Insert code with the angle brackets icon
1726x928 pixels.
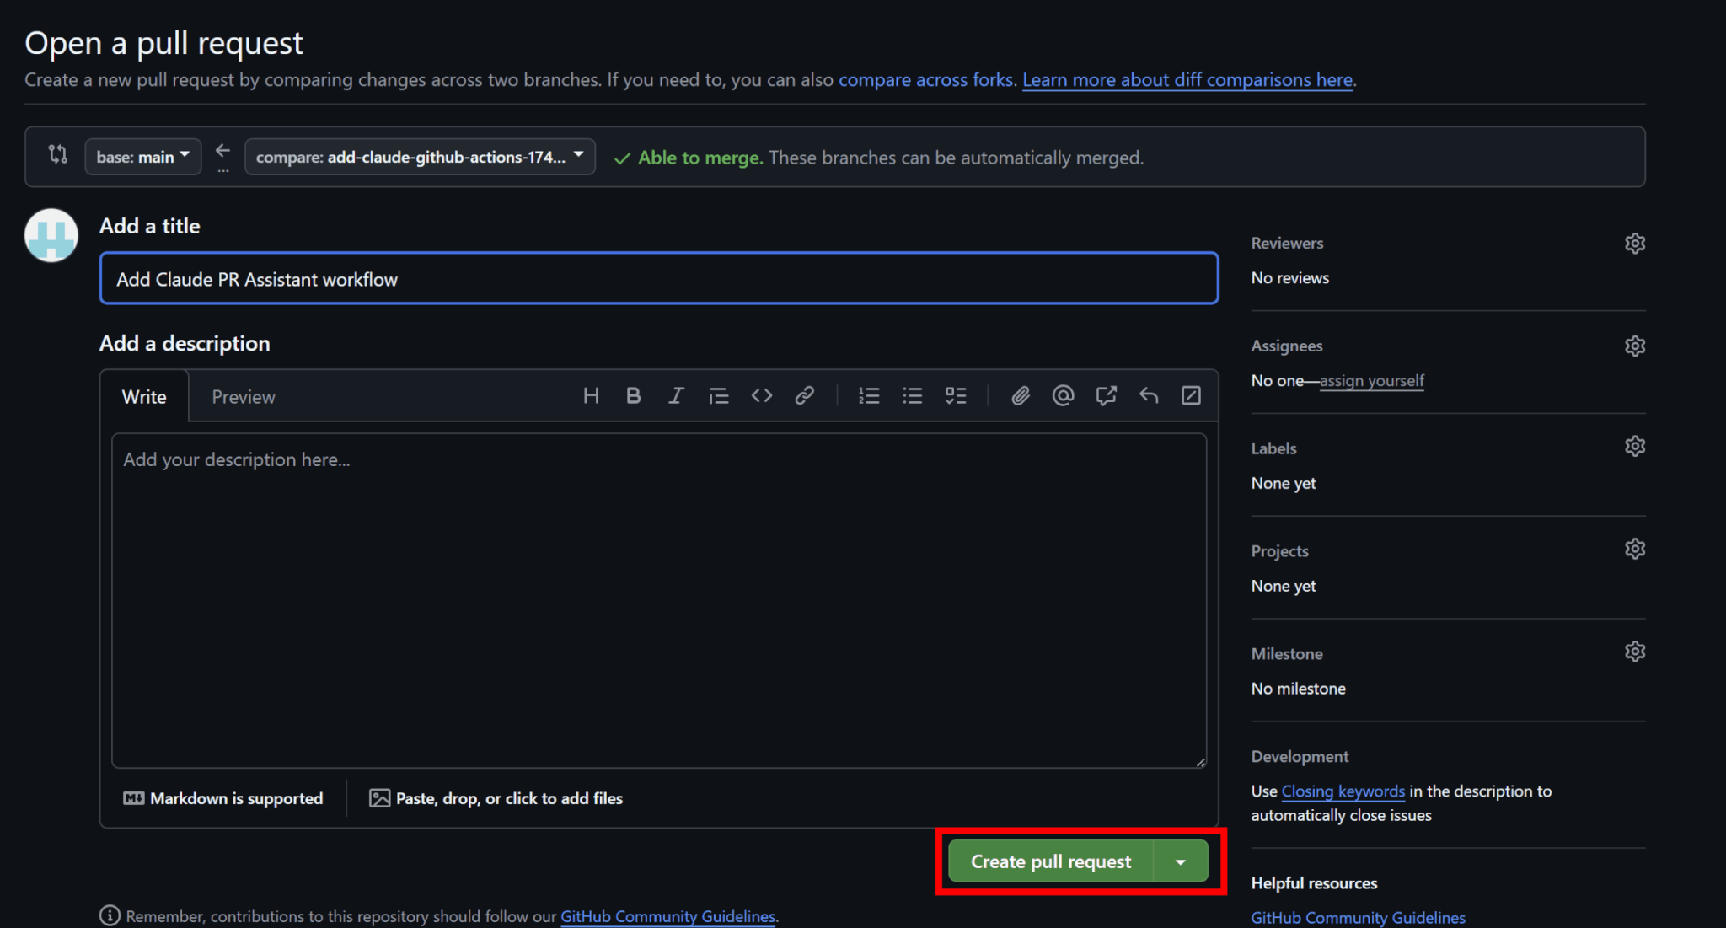762,395
